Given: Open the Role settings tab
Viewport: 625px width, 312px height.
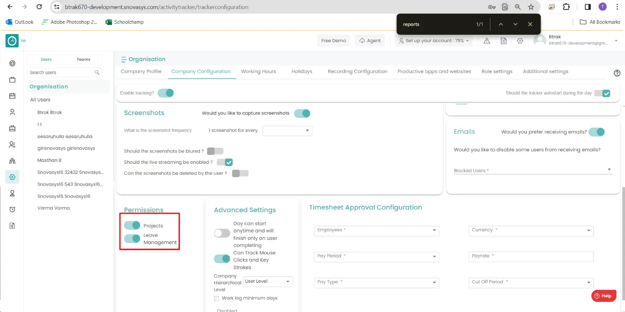Looking at the screenshot, I should [x=496, y=71].
